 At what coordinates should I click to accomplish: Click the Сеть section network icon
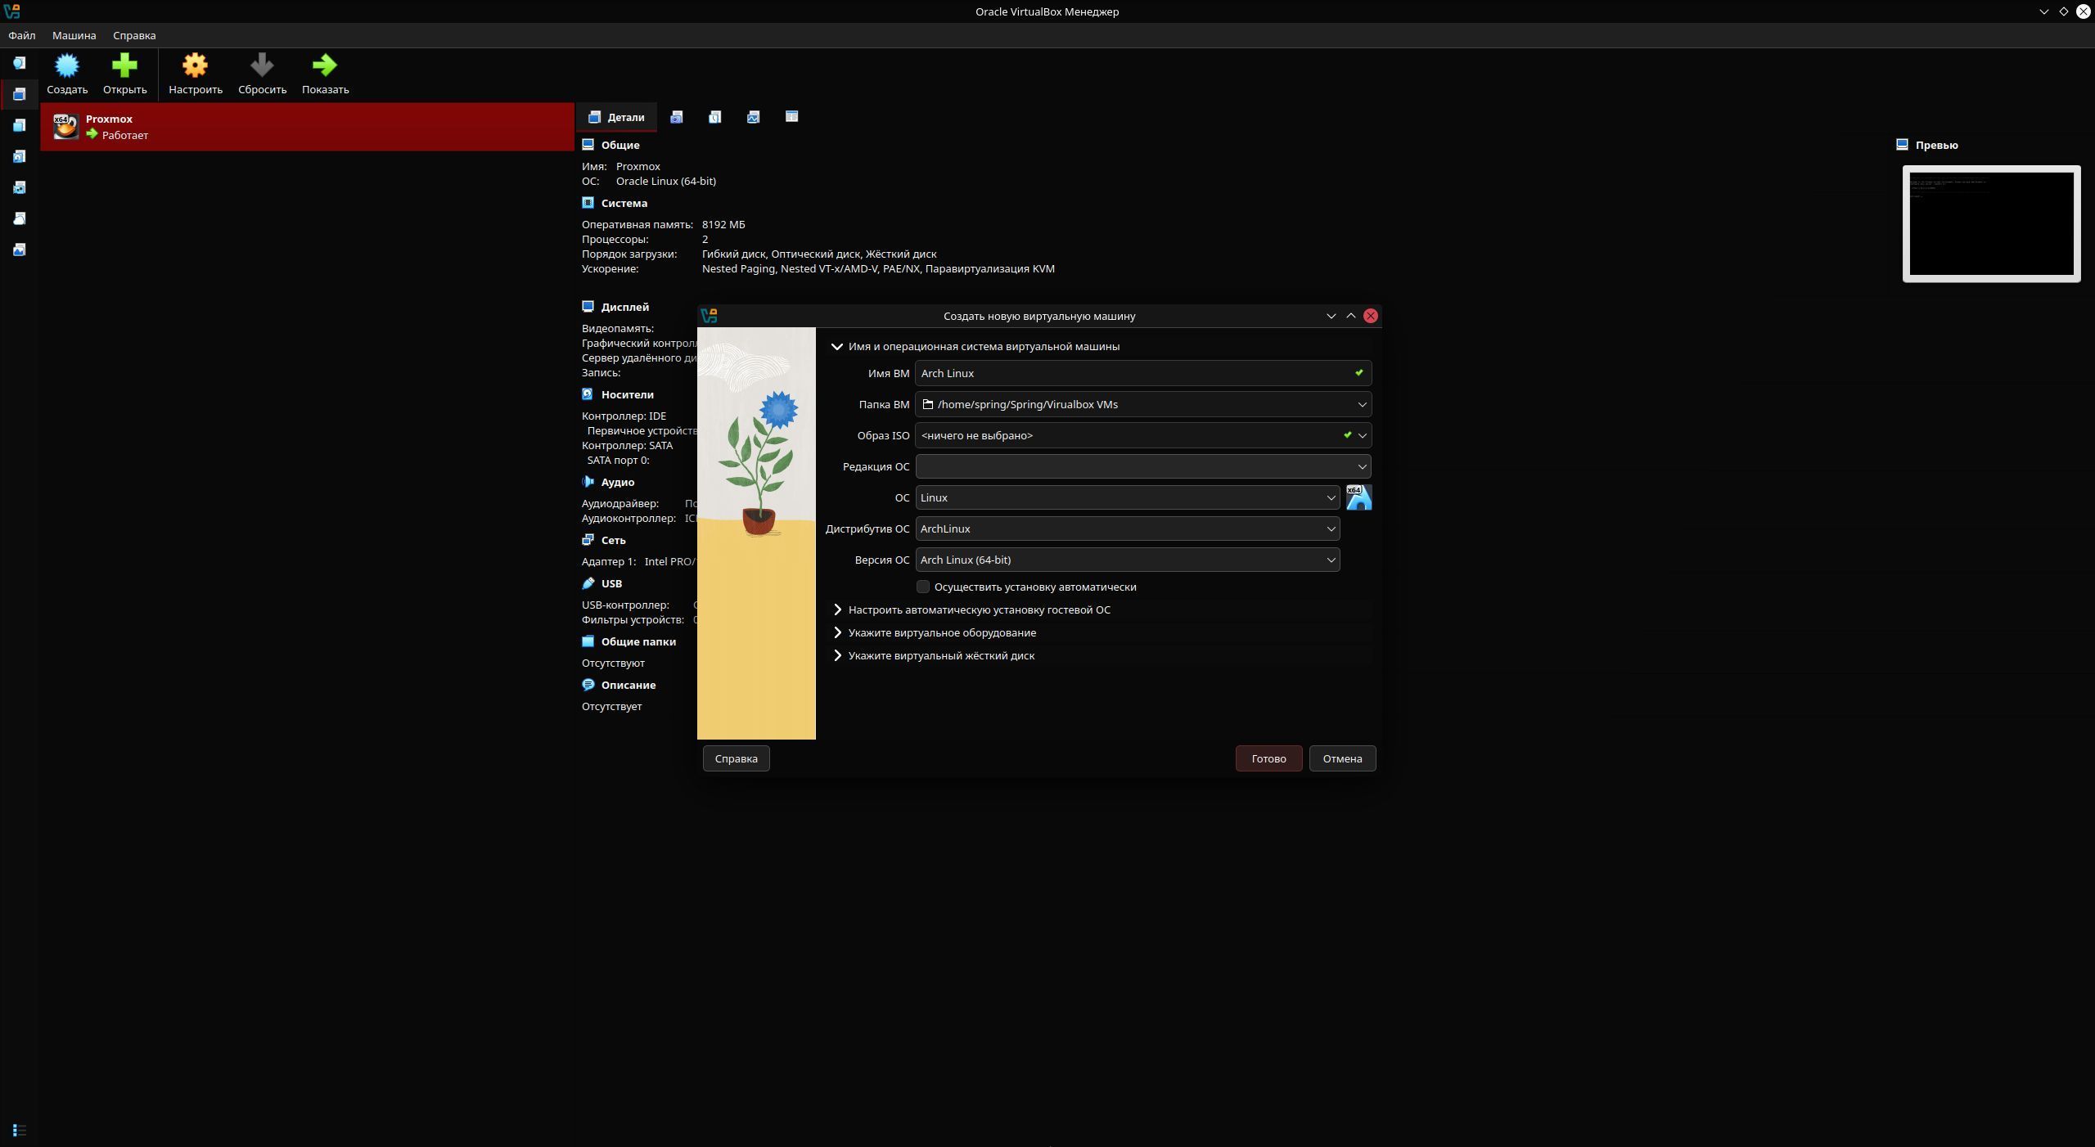point(588,540)
